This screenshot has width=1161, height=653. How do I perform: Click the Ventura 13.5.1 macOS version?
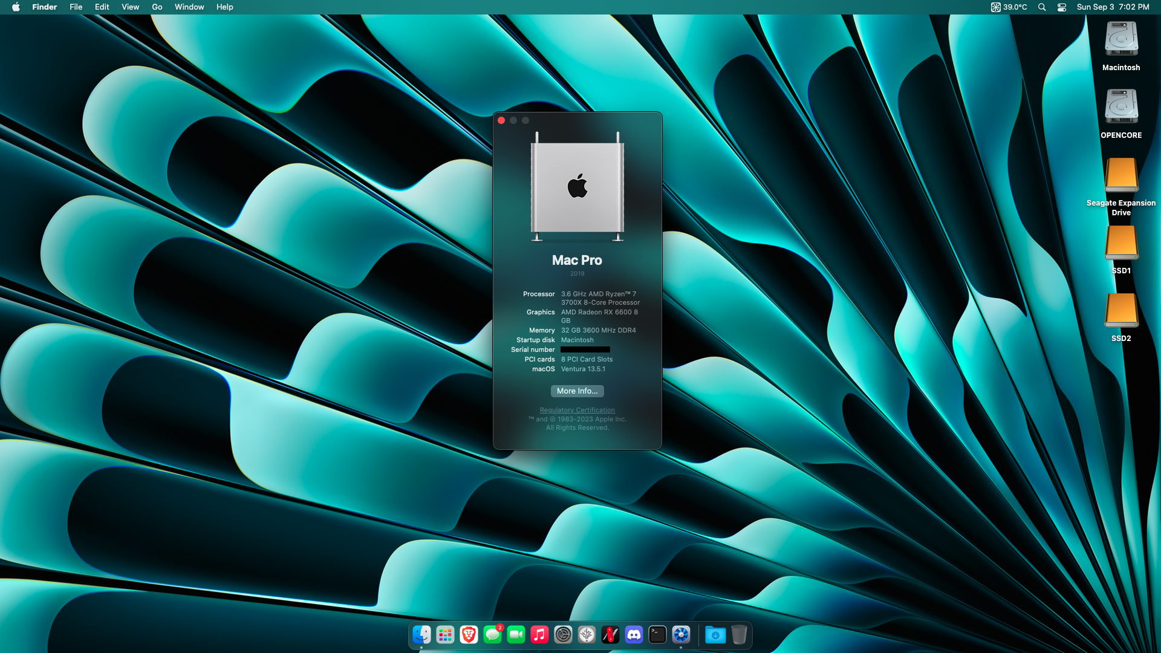583,369
